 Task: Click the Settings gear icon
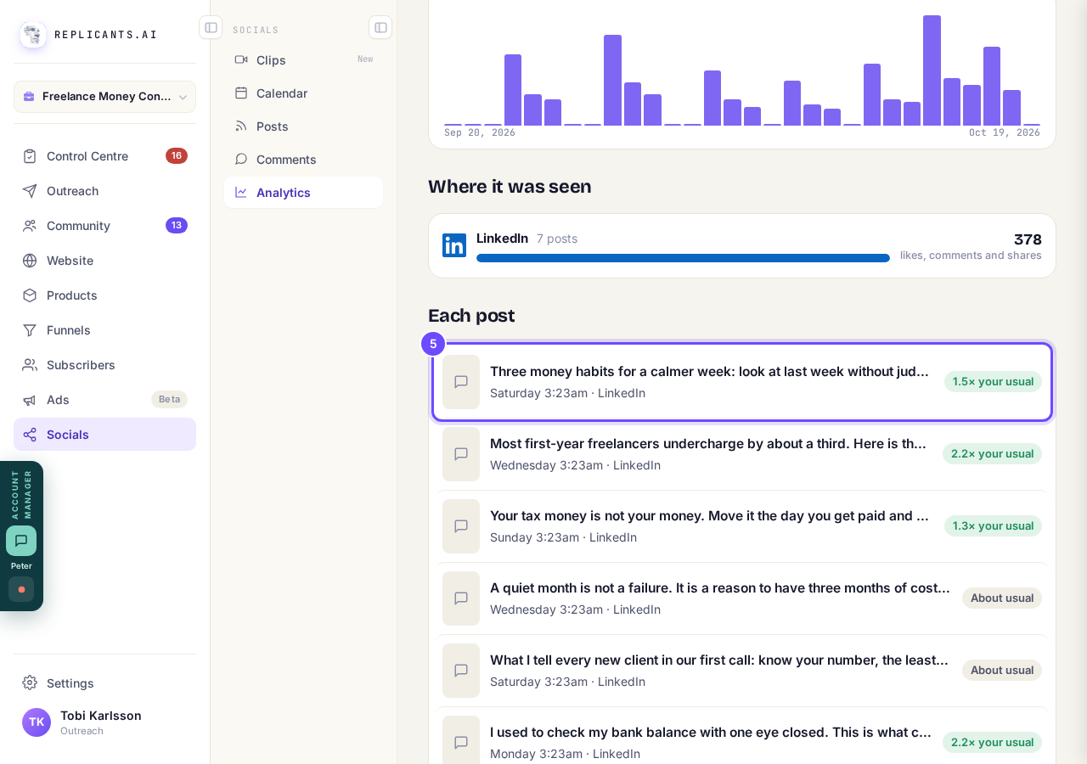(30, 683)
